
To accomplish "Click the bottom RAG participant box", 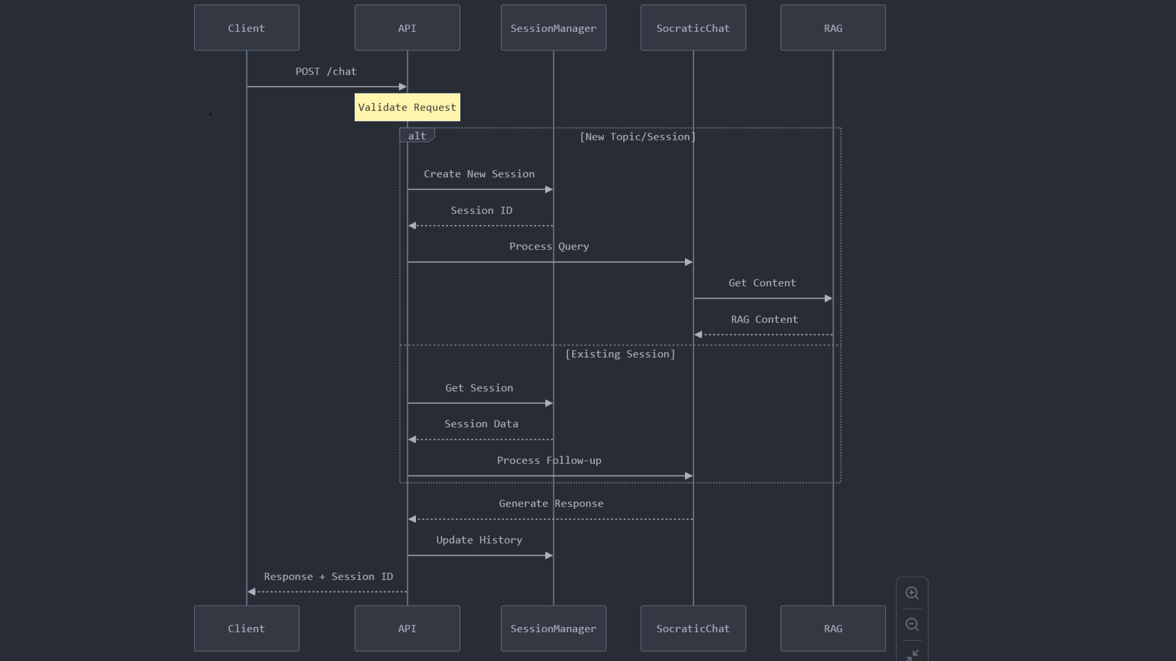I will click(833, 628).
